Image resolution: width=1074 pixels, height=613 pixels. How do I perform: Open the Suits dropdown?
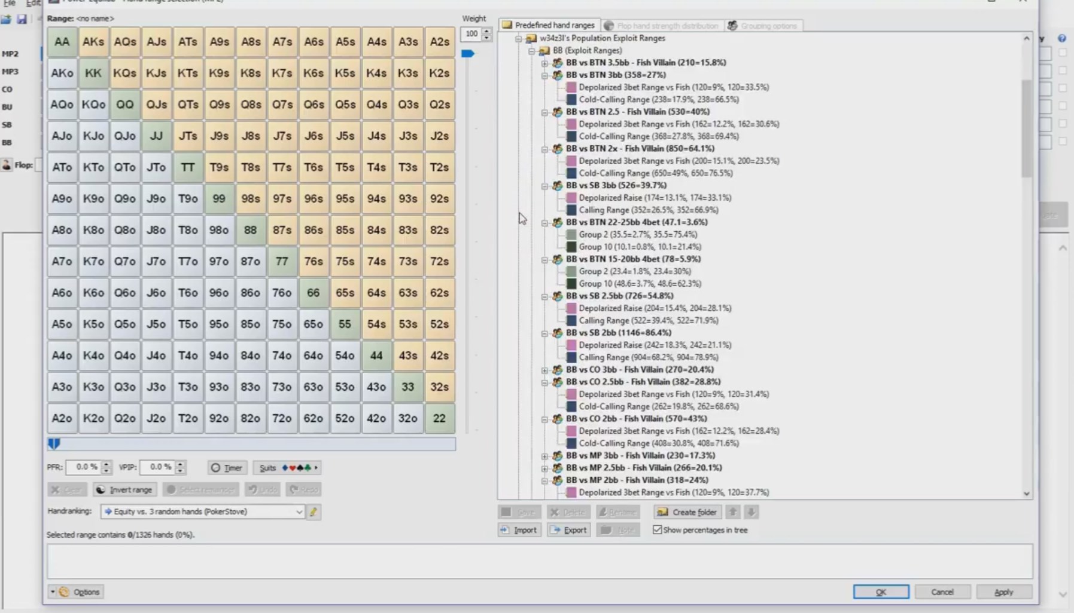[287, 468]
